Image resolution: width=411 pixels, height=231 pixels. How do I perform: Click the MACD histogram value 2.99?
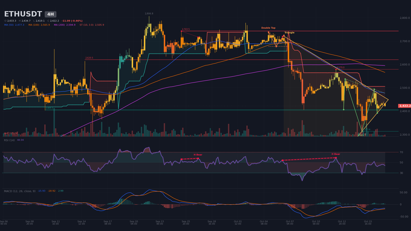61,191
